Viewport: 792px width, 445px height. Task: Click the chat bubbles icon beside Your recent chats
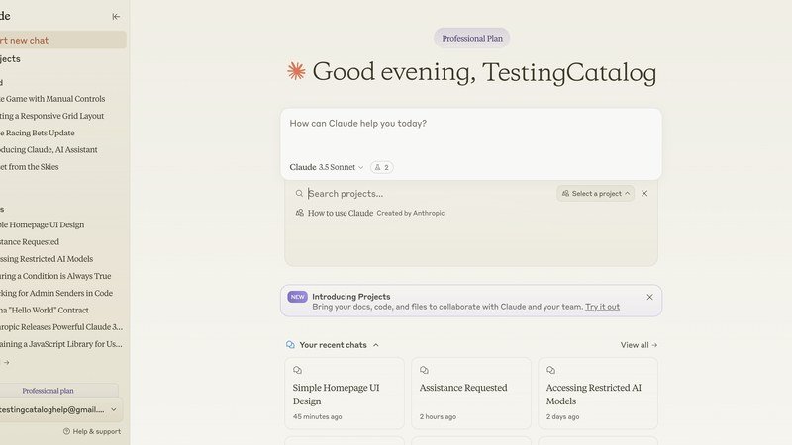(x=290, y=345)
